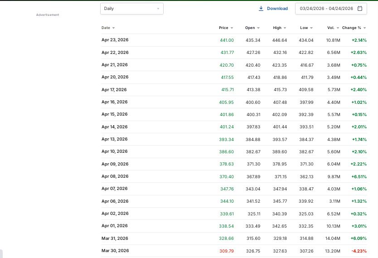Screen dimensions: 378x258
Task: Sort table by Price header label
Action: [x=223, y=28]
